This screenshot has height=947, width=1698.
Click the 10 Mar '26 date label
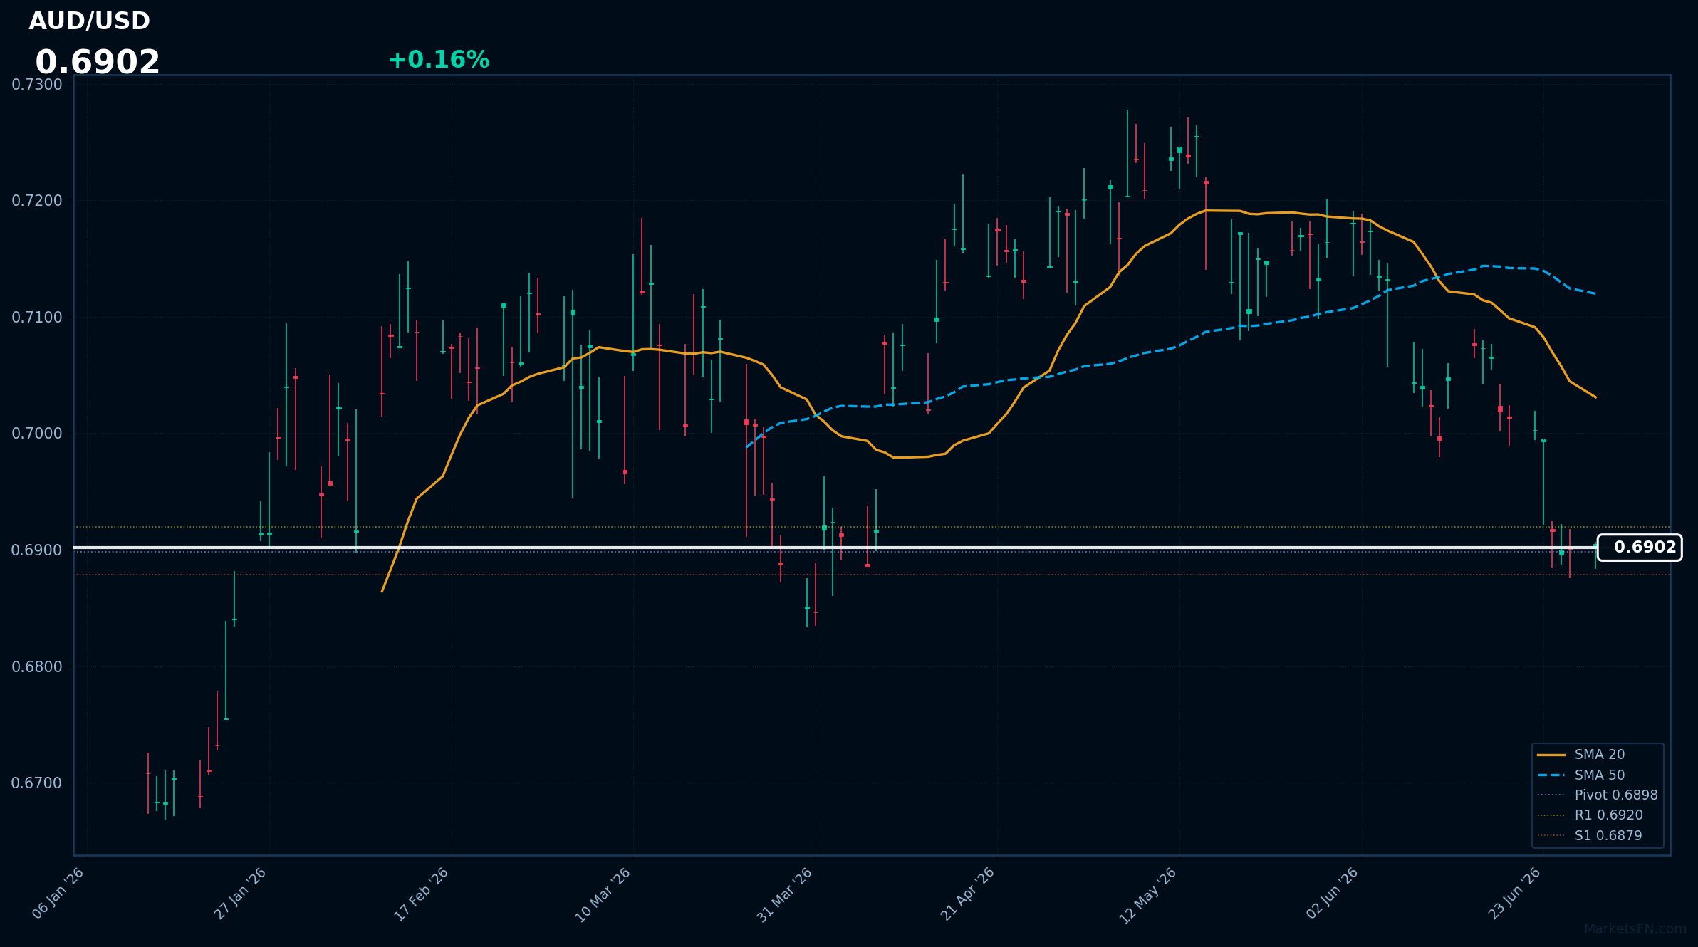tap(603, 895)
